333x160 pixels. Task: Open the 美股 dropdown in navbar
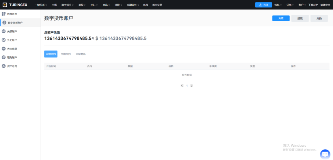pyautogui.click(x=82, y=5)
